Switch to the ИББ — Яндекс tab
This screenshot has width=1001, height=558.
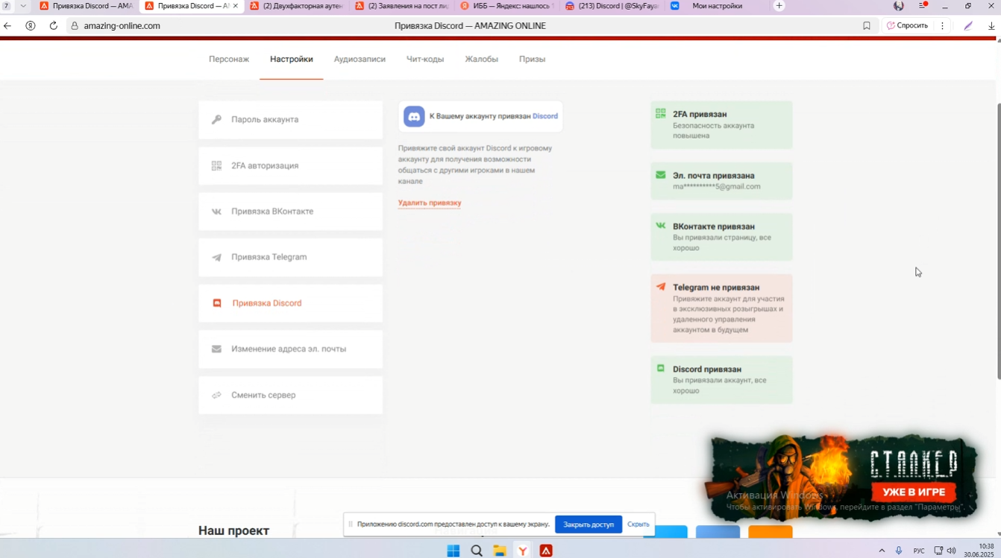coord(506,6)
